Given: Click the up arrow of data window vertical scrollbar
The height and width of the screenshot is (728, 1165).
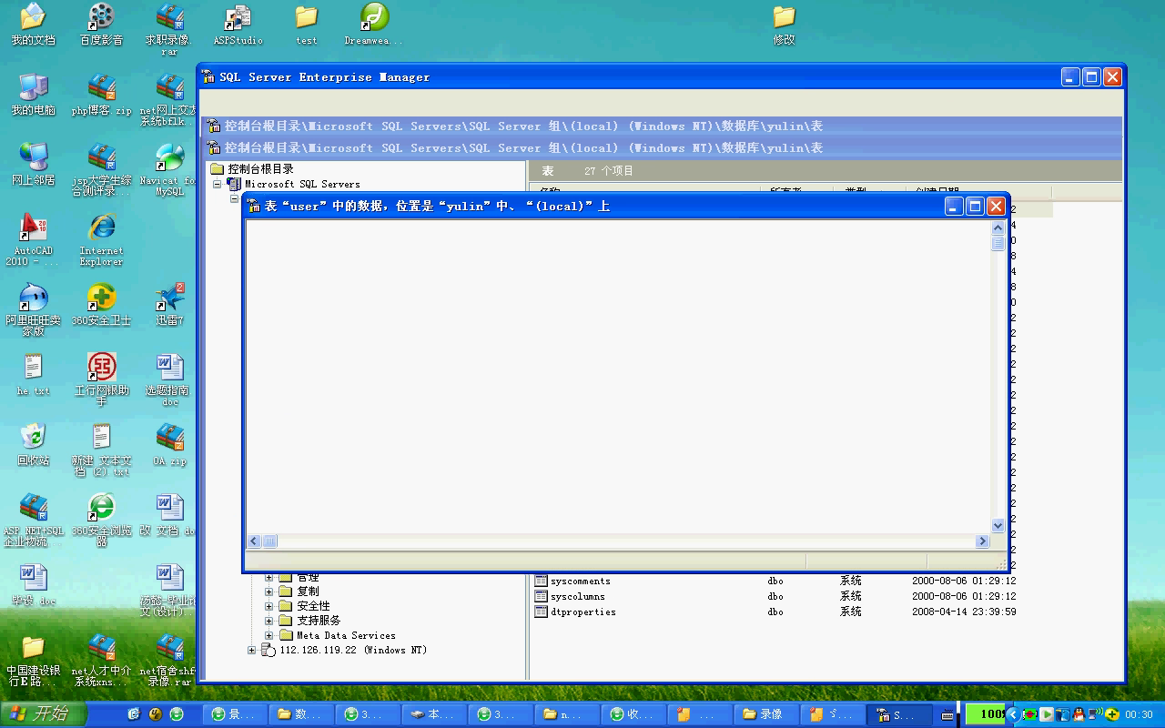Looking at the screenshot, I should [x=998, y=227].
